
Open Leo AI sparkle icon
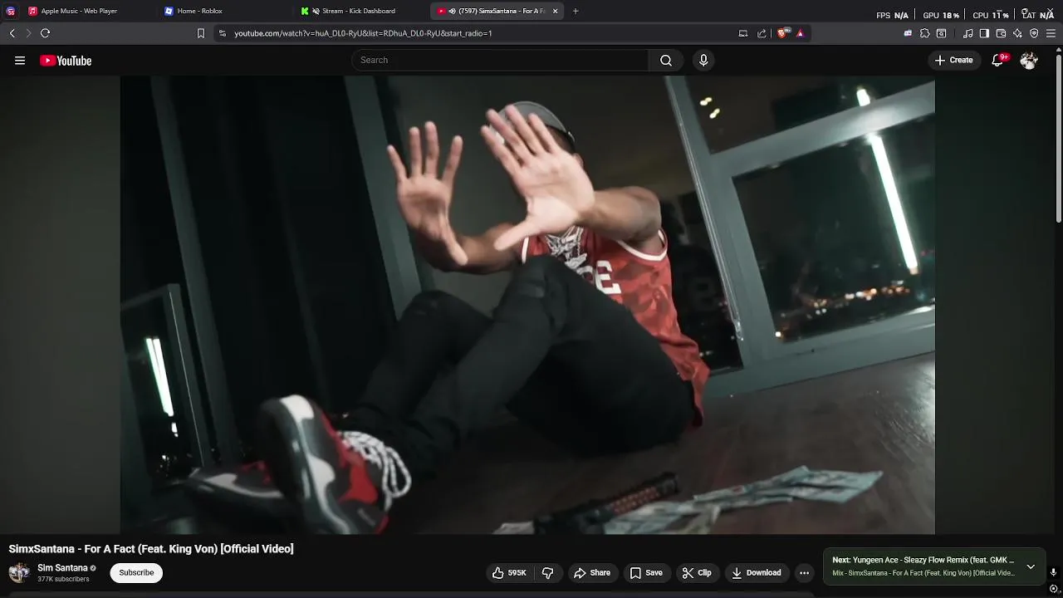(x=1017, y=33)
